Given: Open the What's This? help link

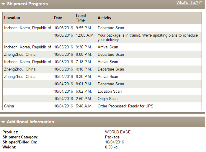Looking at the screenshot, I should point(187,3).
